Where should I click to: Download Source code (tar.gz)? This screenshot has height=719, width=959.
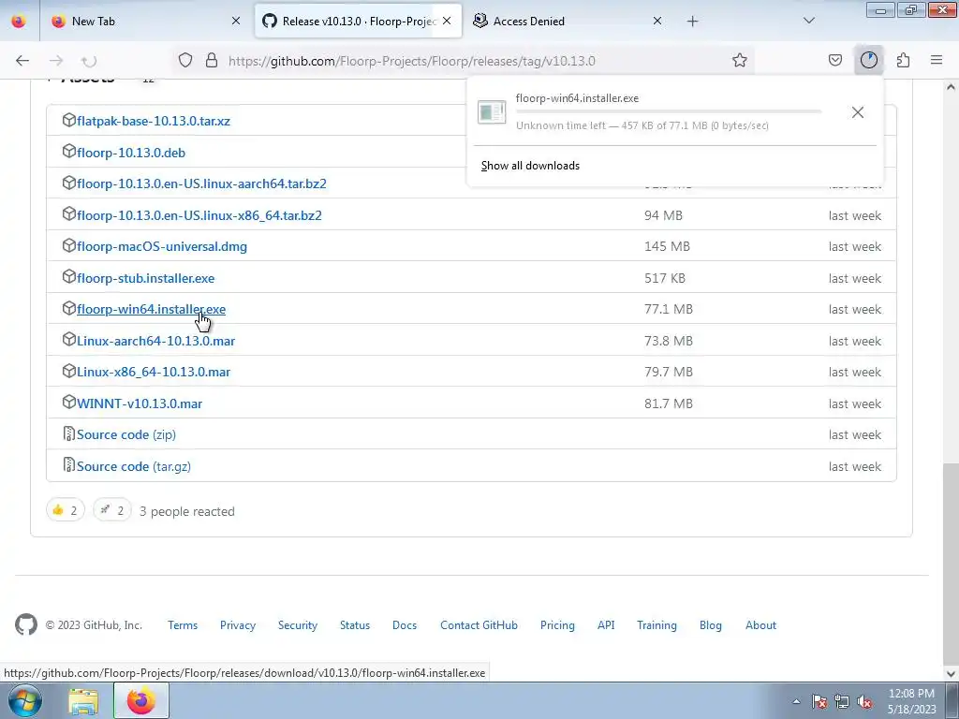pyautogui.click(x=134, y=466)
